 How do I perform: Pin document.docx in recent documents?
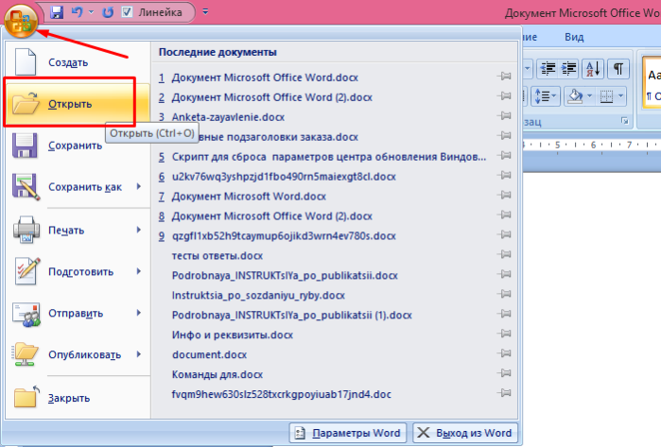[504, 353]
